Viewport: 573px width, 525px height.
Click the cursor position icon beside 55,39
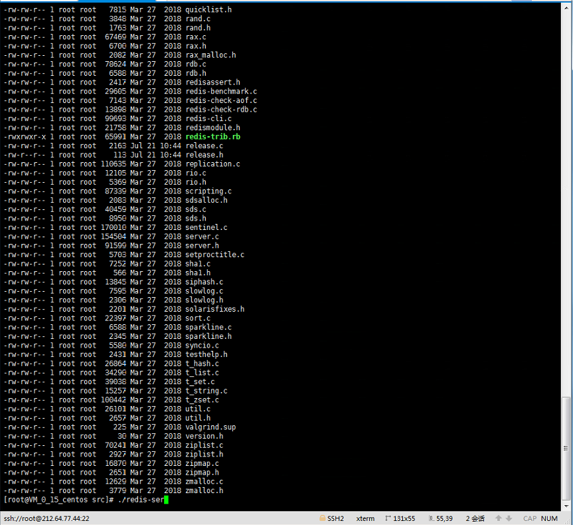click(x=431, y=518)
